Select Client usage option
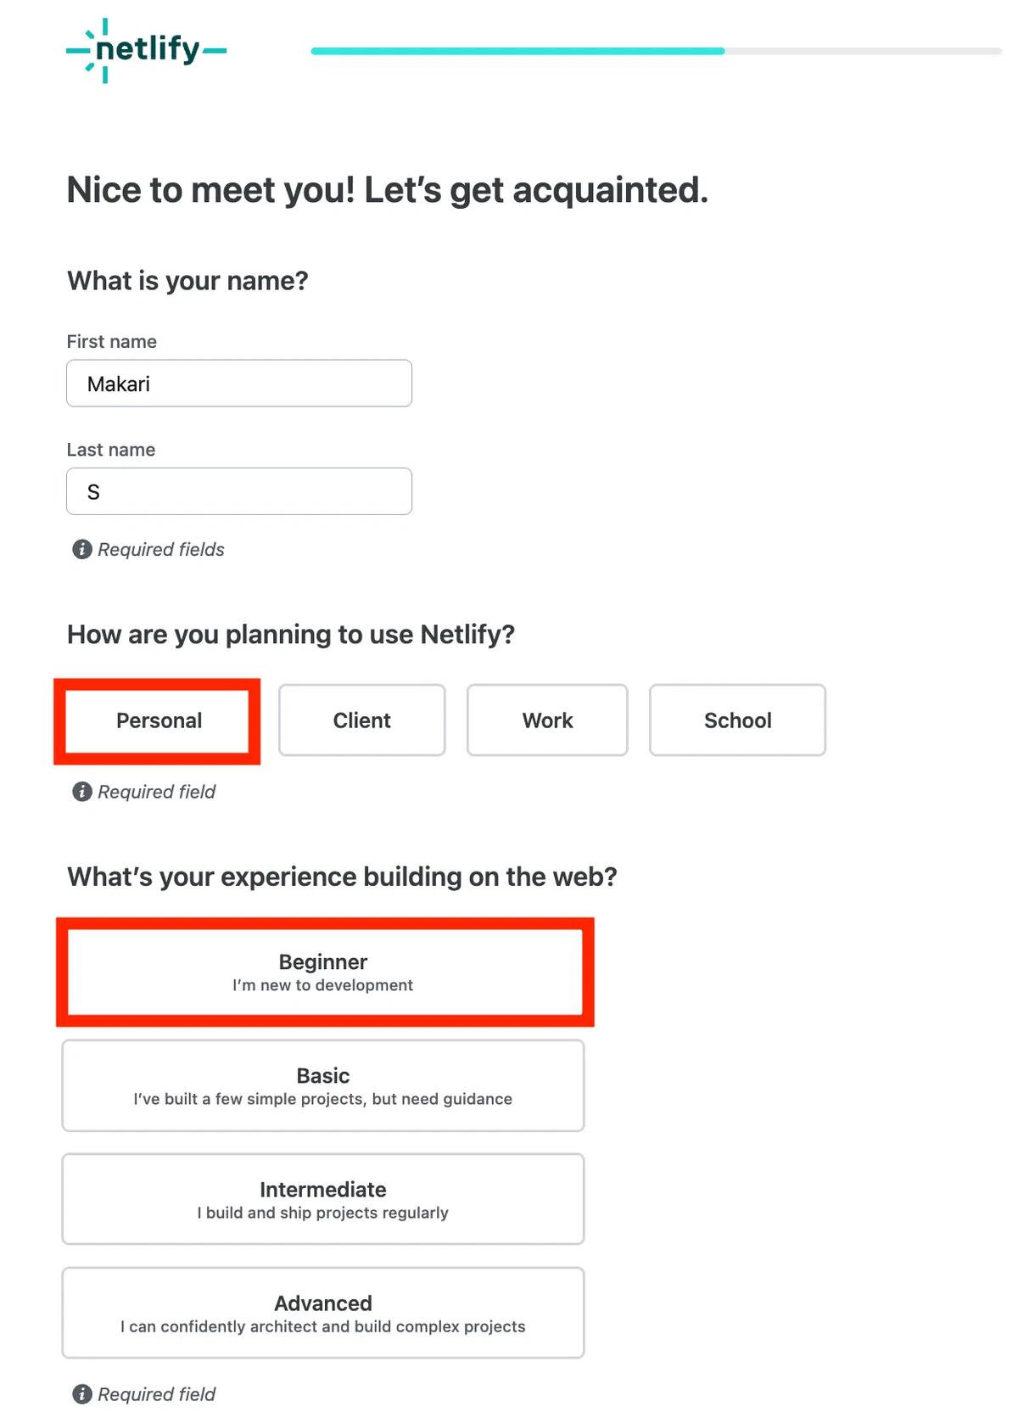Screen dimensions: 1018x1418 pyautogui.click(x=362, y=720)
